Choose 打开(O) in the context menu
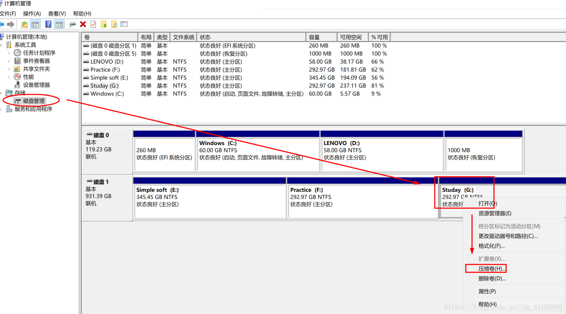Viewport: 566px width, 314px height. coord(488,204)
